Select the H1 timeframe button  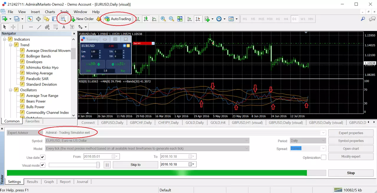click(x=278, y=19)
